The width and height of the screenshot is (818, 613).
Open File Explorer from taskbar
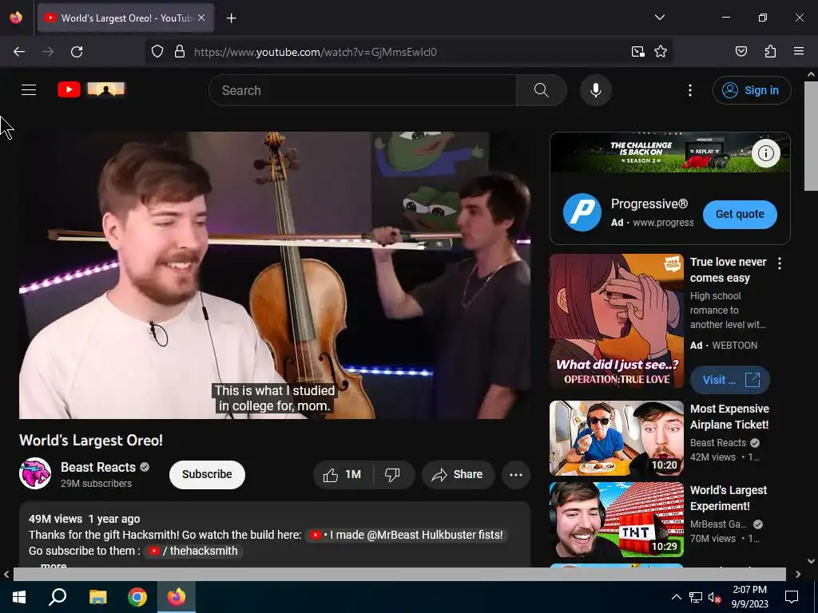pyautogui.click(x=97, y=597)
